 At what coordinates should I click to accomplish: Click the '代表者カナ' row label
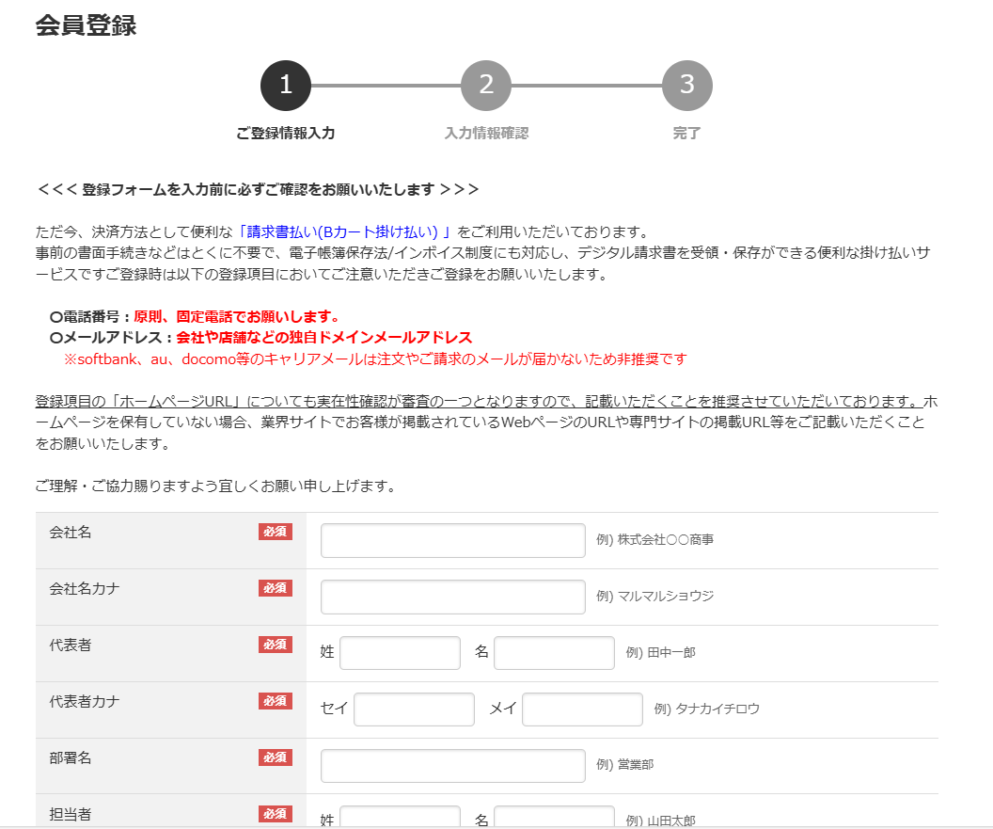[x=85, y=702]
